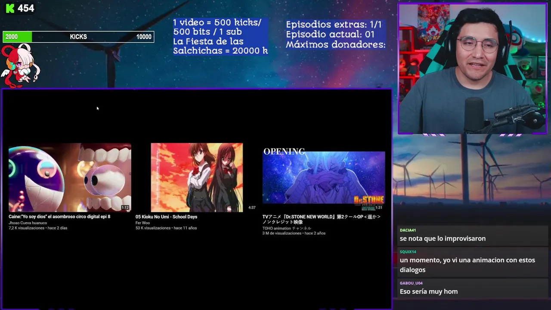The width and height of the screenshot is (551, 310).
Task: Open the School Days Kioku No Umi thumbnail
Action: (x=197, y=177)
